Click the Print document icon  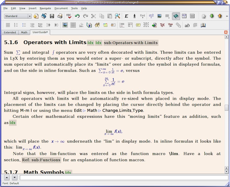point(60,16)
